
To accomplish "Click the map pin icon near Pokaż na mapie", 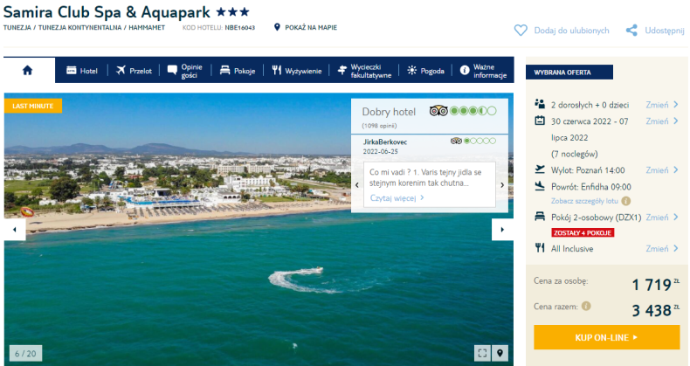I will click(x=277, y=27).
